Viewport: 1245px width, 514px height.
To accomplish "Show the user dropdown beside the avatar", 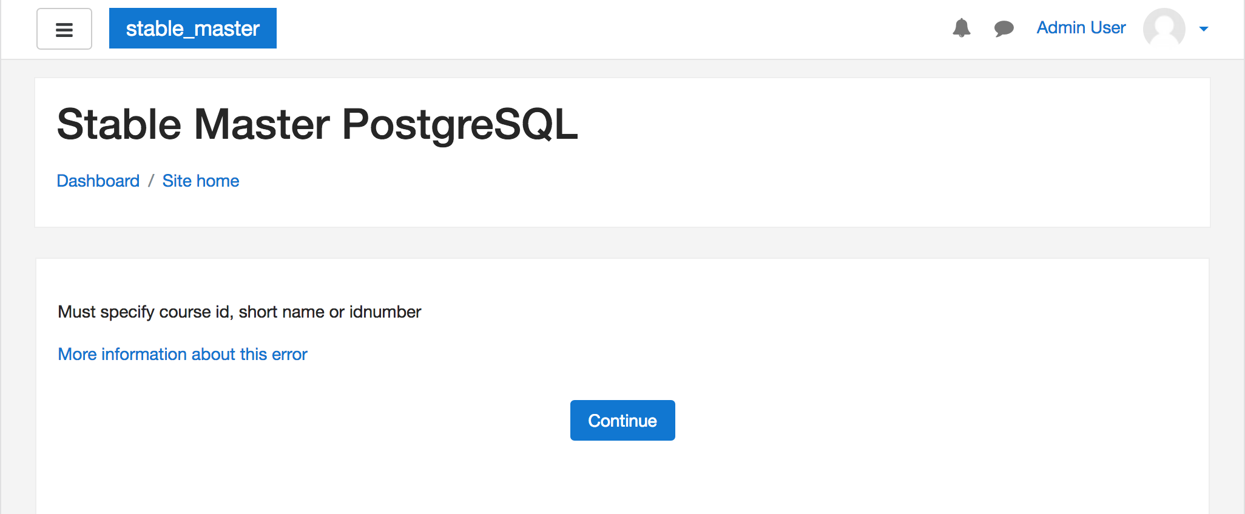I will [x=1204, y=28].
